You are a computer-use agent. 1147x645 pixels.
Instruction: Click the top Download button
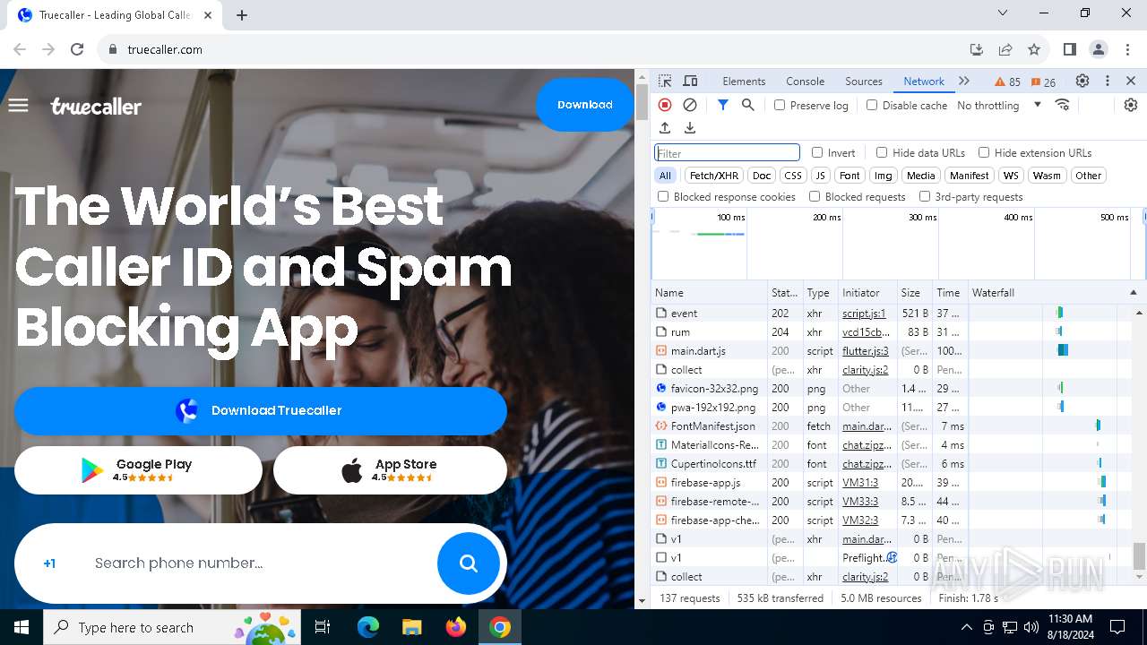(x=585, y=105)
